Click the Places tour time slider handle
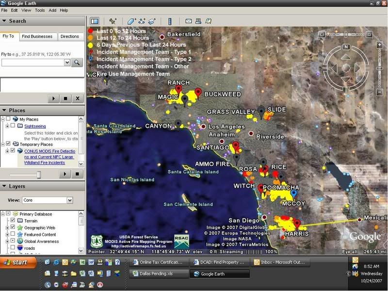The image size is (388, 291). 39,175
